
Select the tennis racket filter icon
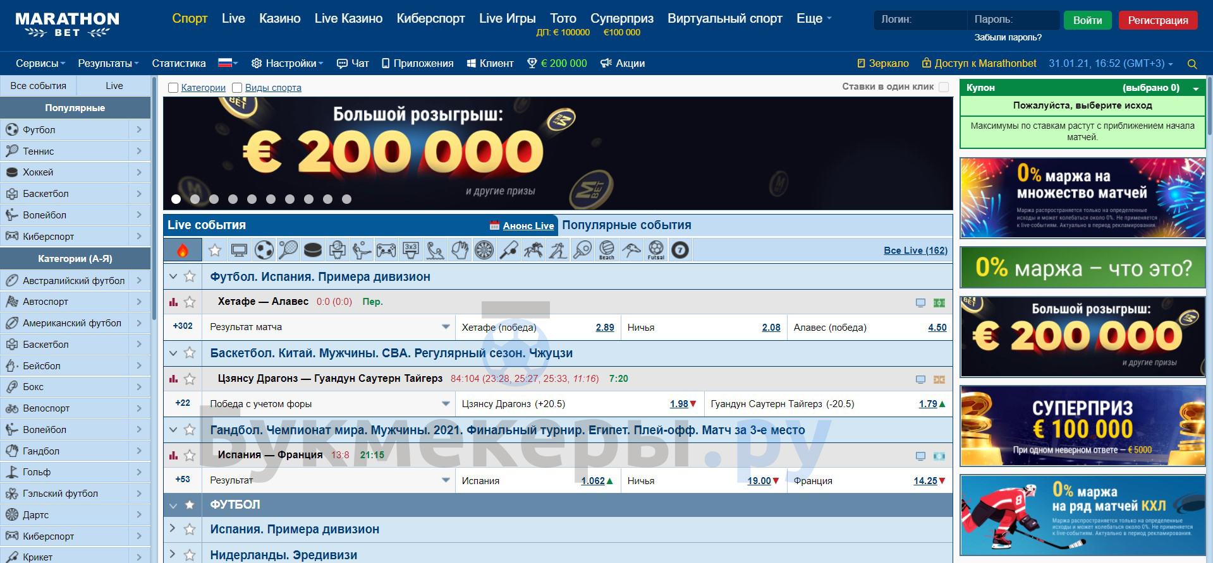[288, 251]
